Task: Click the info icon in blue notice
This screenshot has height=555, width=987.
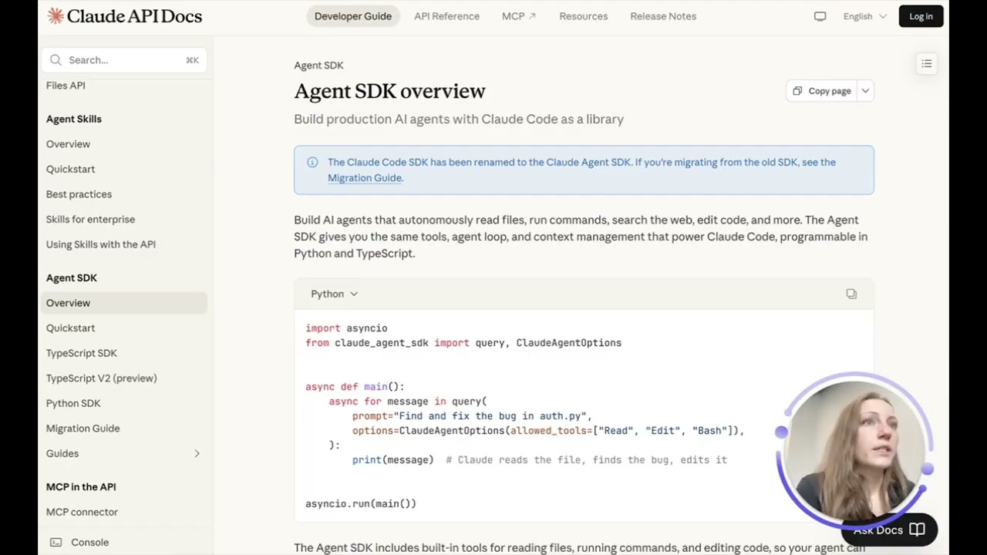Action: (x=312, y=162)
